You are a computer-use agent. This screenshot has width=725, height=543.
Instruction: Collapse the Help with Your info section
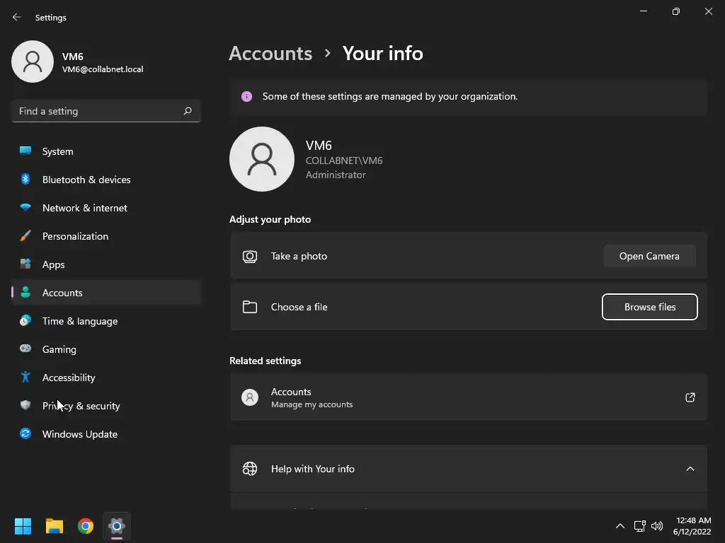point(690,469)
